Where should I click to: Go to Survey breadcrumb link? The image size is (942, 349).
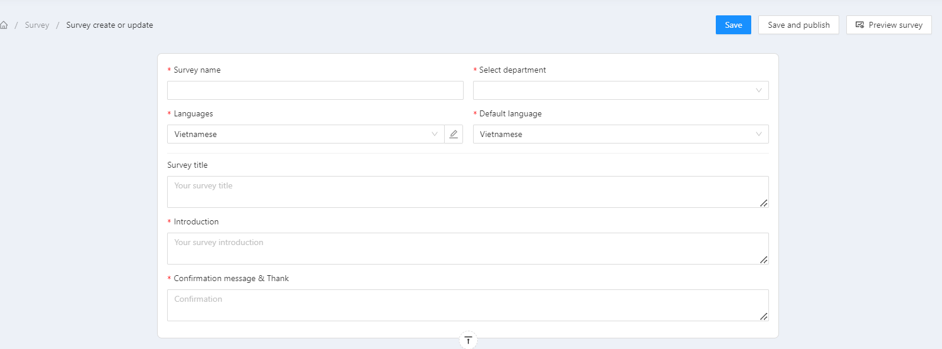click(x=37, y=25)
